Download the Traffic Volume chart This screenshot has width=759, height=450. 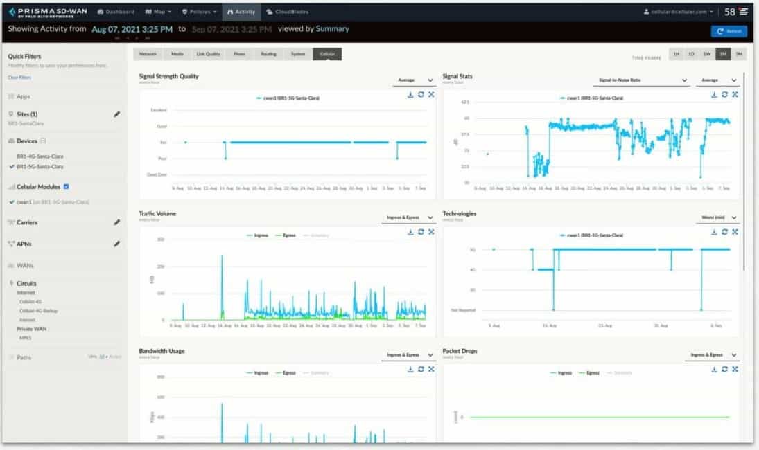pos(410,232)
